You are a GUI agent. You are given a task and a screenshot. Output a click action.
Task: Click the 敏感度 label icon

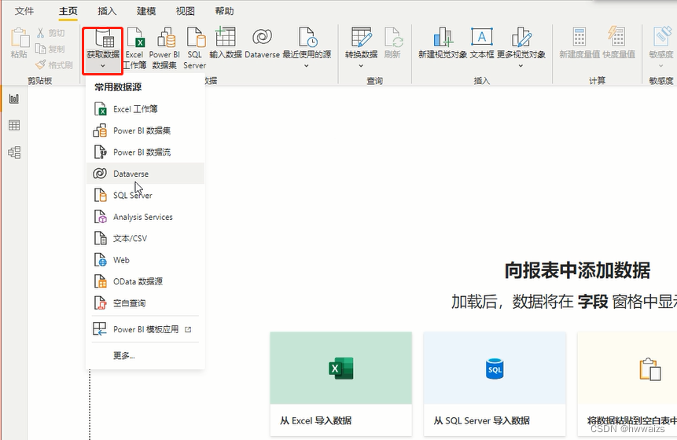tap(661, 36)
